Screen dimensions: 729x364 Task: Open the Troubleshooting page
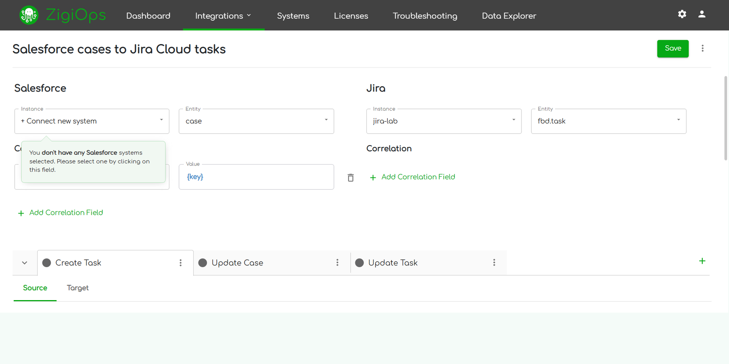coord(425,16)
